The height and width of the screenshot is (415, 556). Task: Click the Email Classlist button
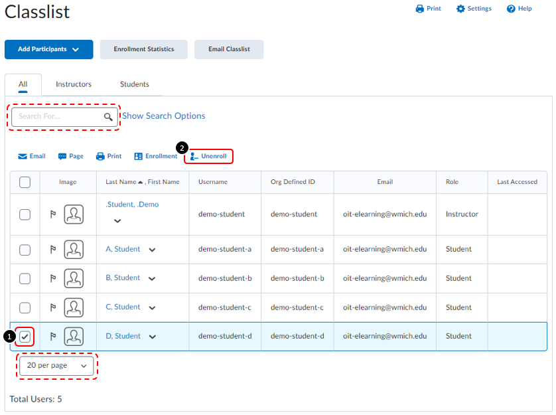click(x=228, y=49)
